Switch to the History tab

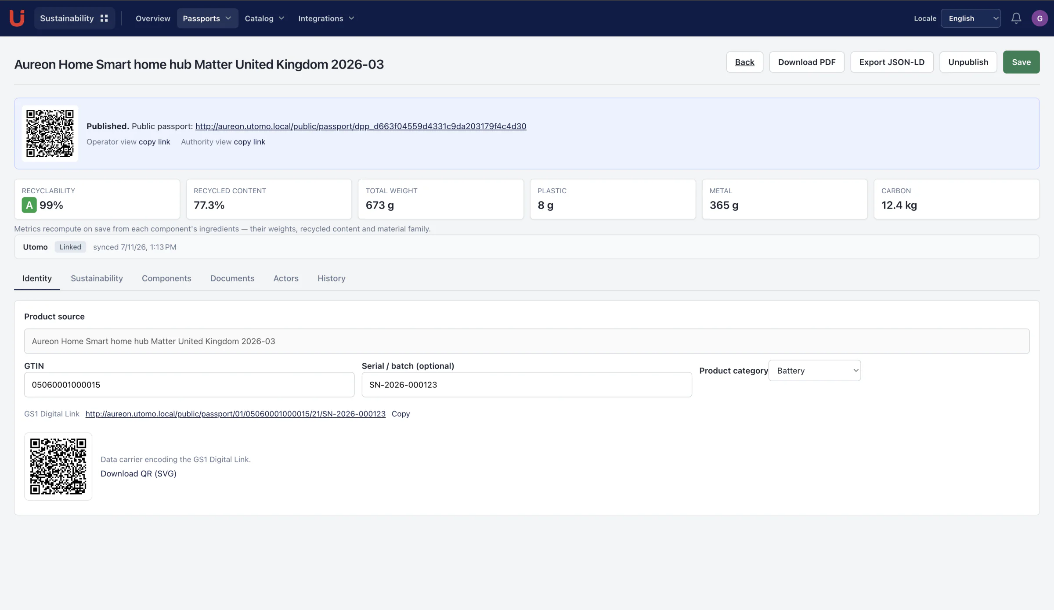(x=332, y=278)
